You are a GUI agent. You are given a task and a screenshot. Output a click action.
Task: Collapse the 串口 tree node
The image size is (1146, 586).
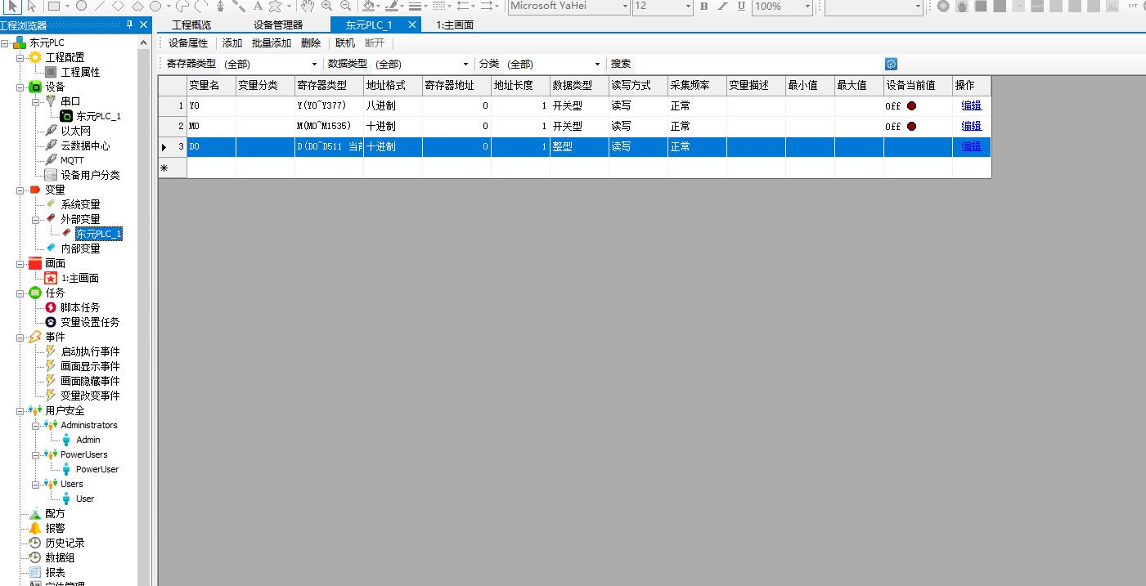[x=36, y=101]
